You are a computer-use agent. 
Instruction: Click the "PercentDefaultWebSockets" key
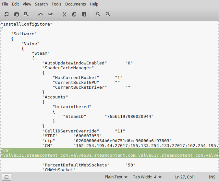coord(76,165)
